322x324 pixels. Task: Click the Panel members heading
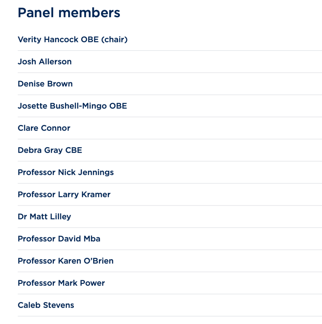pyautogui.click(x=69, y=13)
